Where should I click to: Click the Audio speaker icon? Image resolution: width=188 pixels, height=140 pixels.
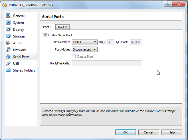[8, 43]
